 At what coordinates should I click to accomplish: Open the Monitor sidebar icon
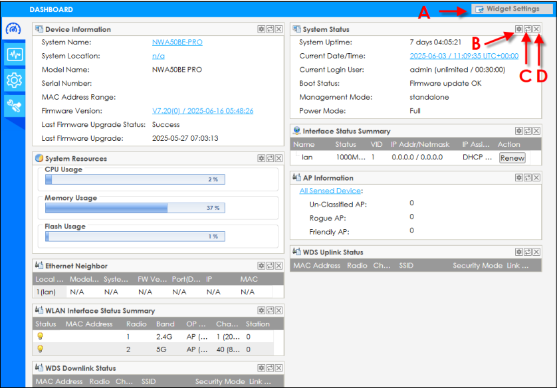(13, 54)
